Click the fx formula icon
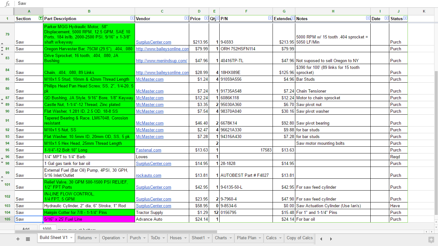This screenshot has height=246, width=438. pos(7,4)
